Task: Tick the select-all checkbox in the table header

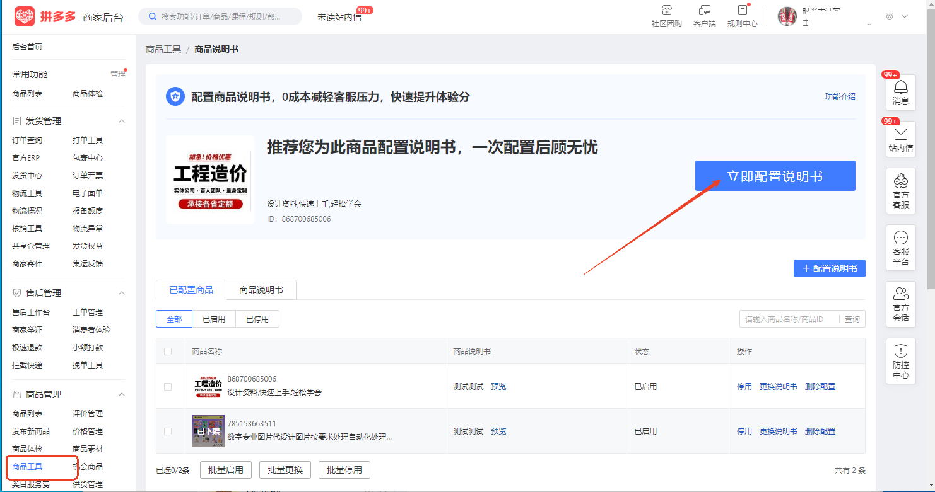Action: coord(168,352)
